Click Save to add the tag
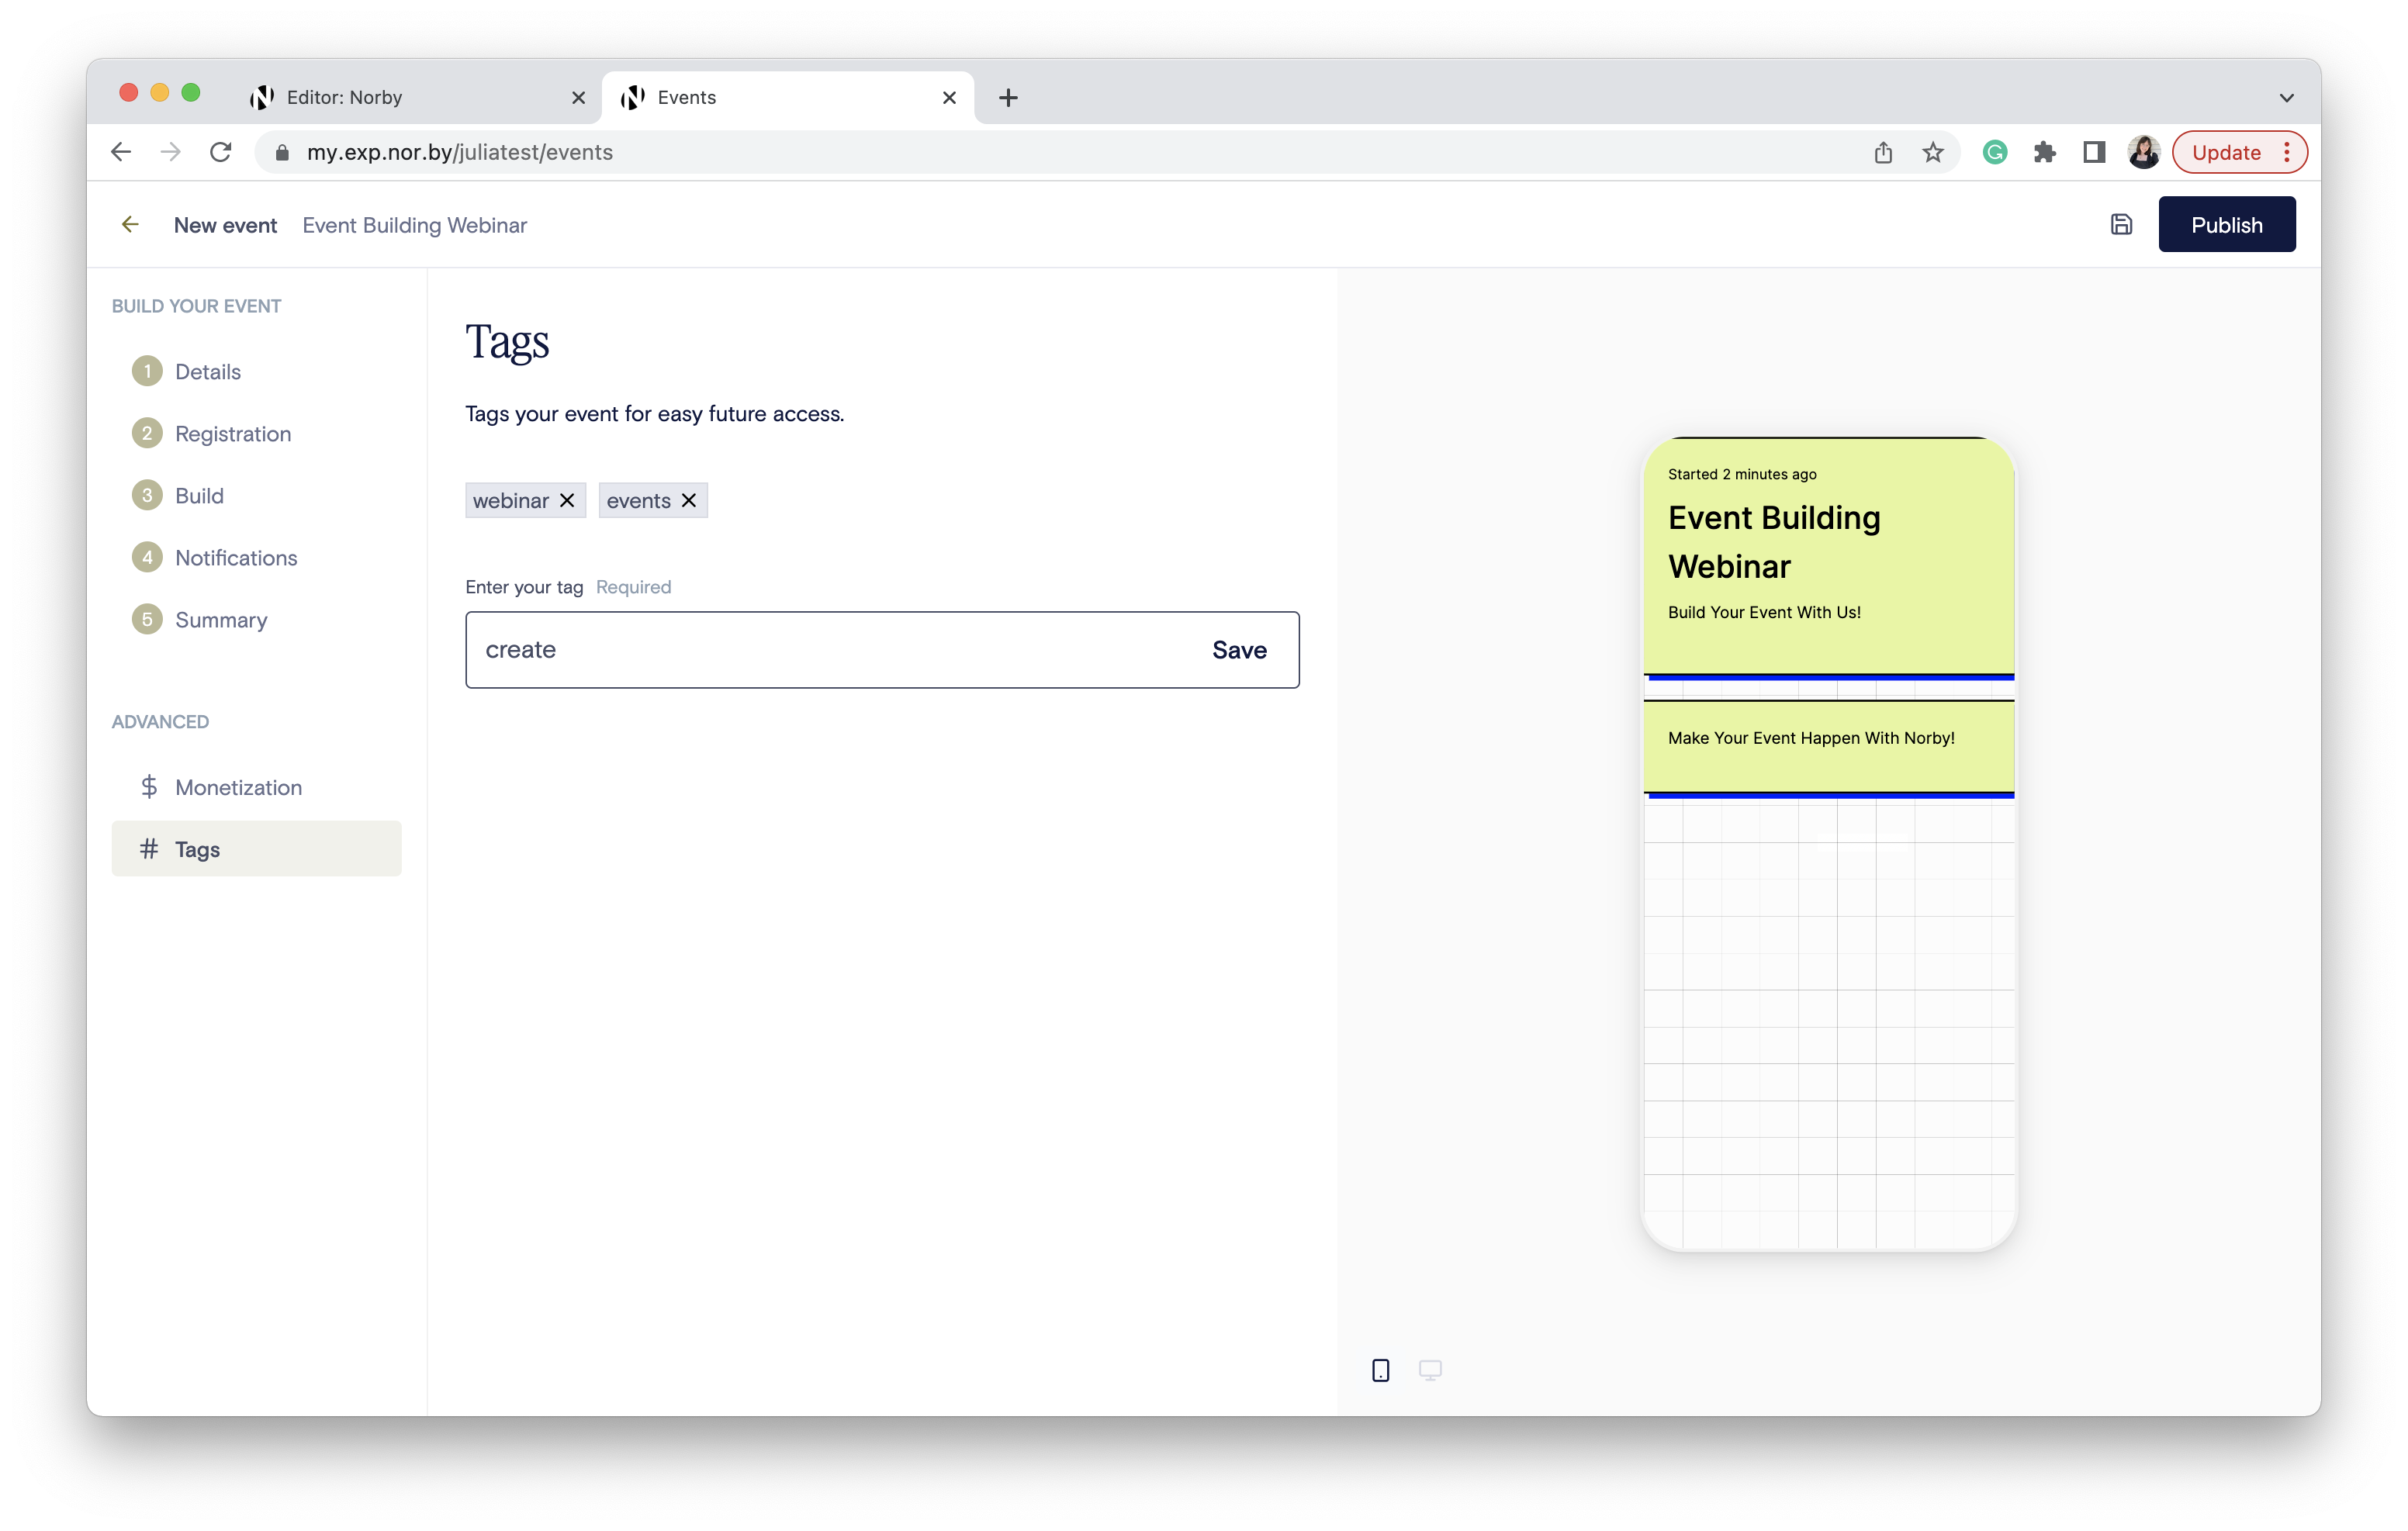 tap(1239, 650)
